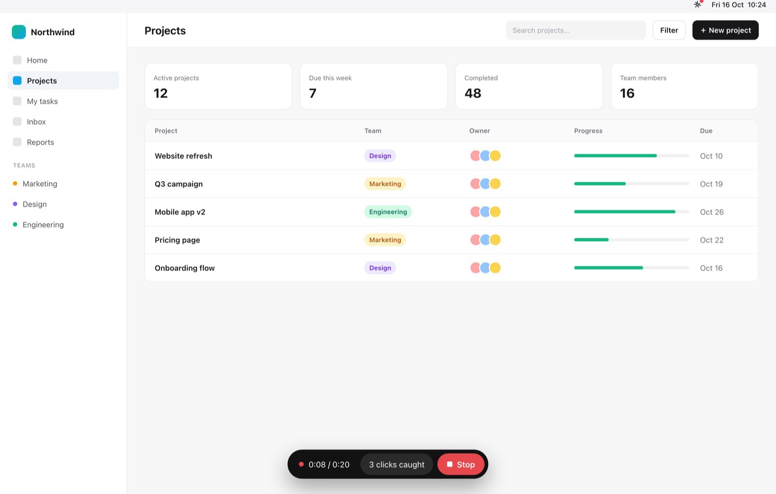Click the "Owner" column header
Viewport: 776px width, 494px height.
(x=480, y=131)
